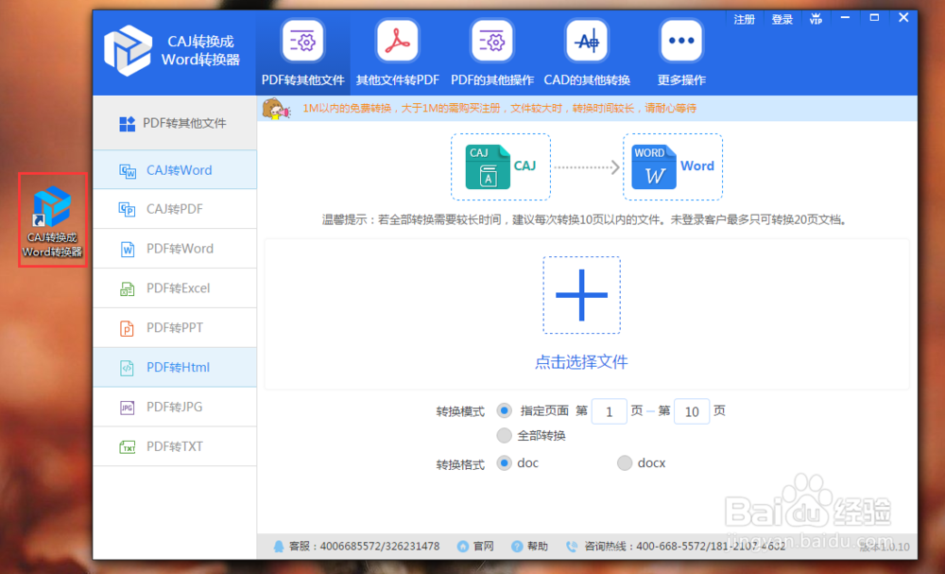945x574 pixels.
Task: Select the CAJ转PDF sidebar item
Action: tap(175, 209)
